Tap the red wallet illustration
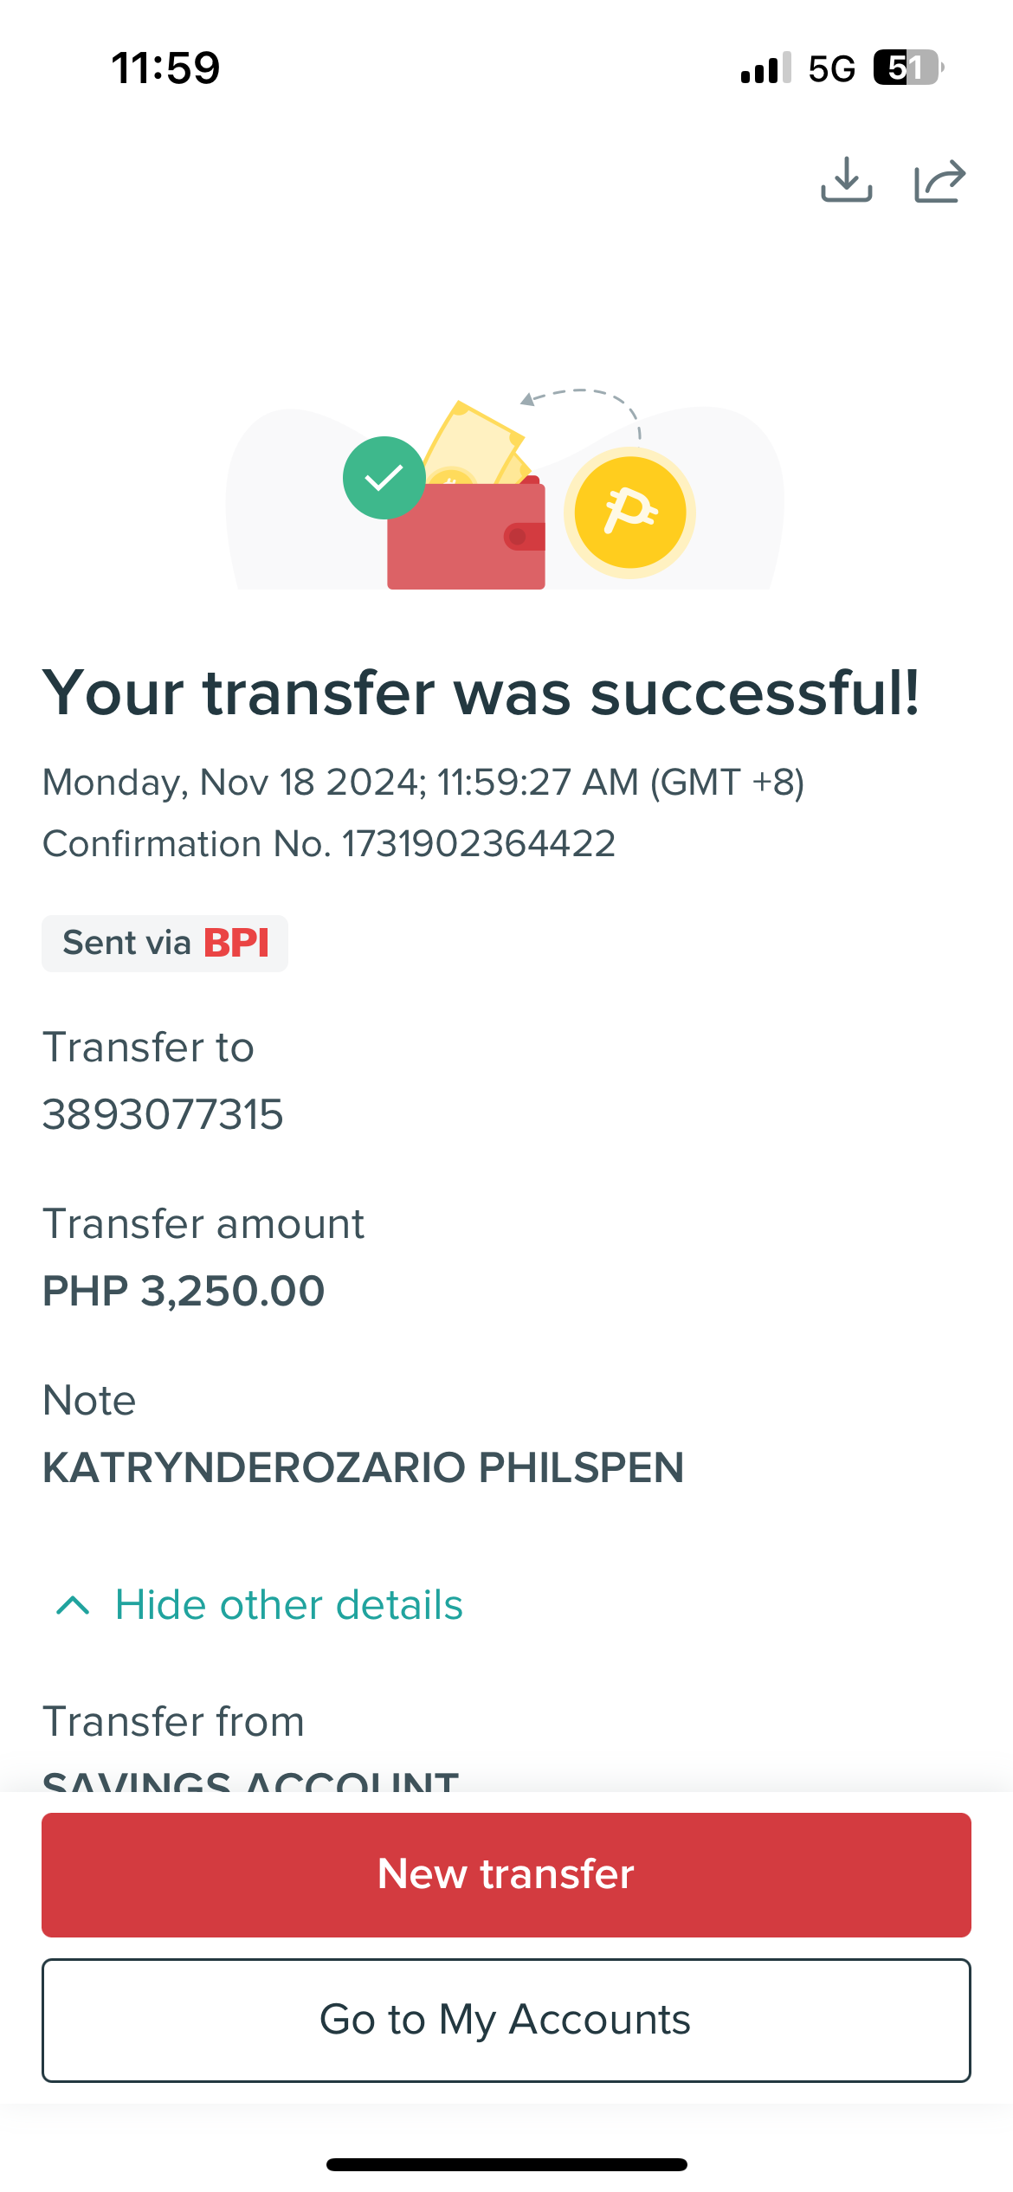1013x2192 pixels. (x=466, y=535)
